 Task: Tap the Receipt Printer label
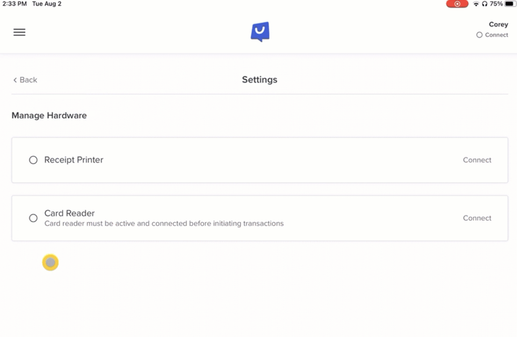tap(74, 160)
